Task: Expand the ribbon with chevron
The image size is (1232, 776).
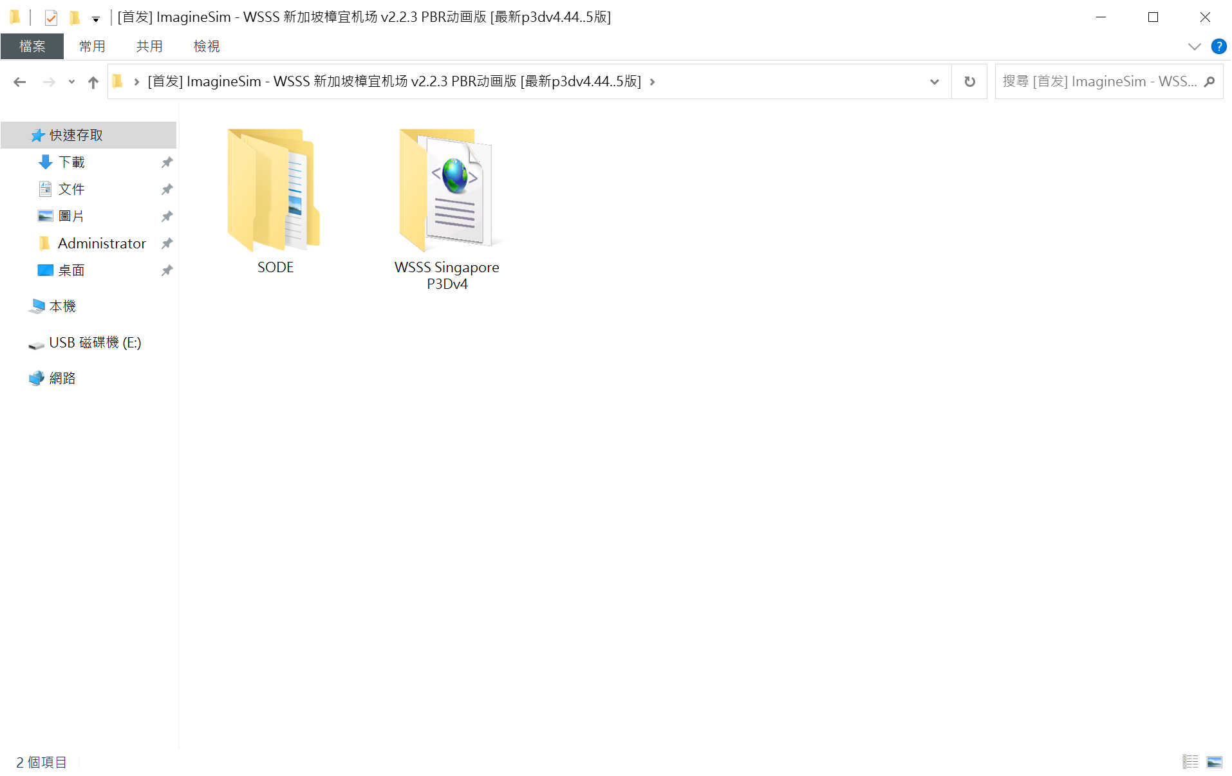Action: click(1194, 46)
